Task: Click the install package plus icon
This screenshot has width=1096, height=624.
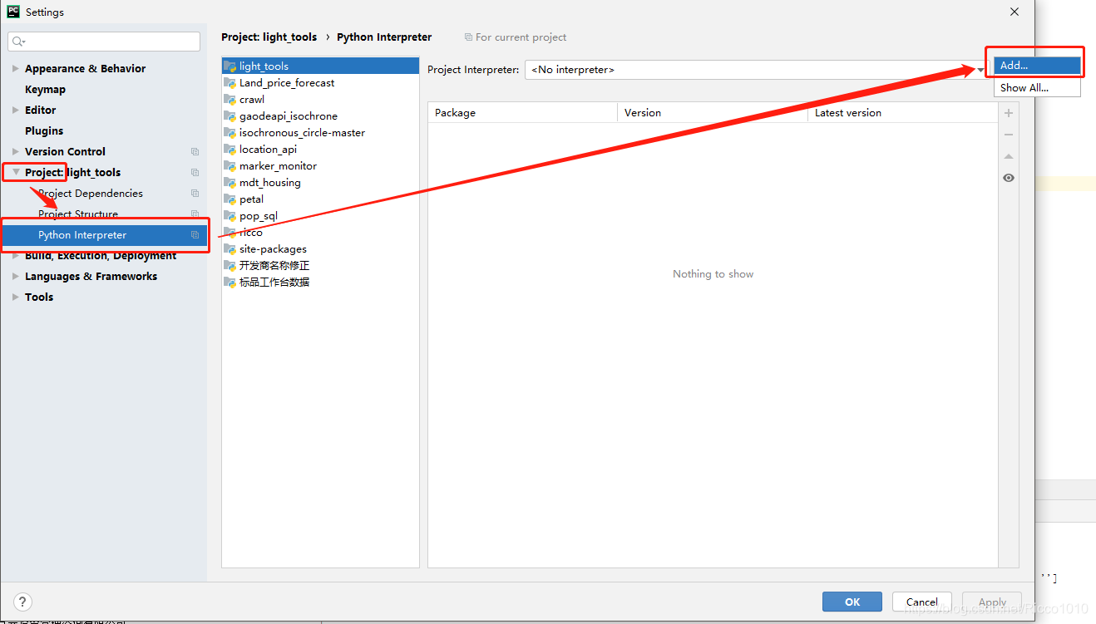Action: pos(1009,113)
